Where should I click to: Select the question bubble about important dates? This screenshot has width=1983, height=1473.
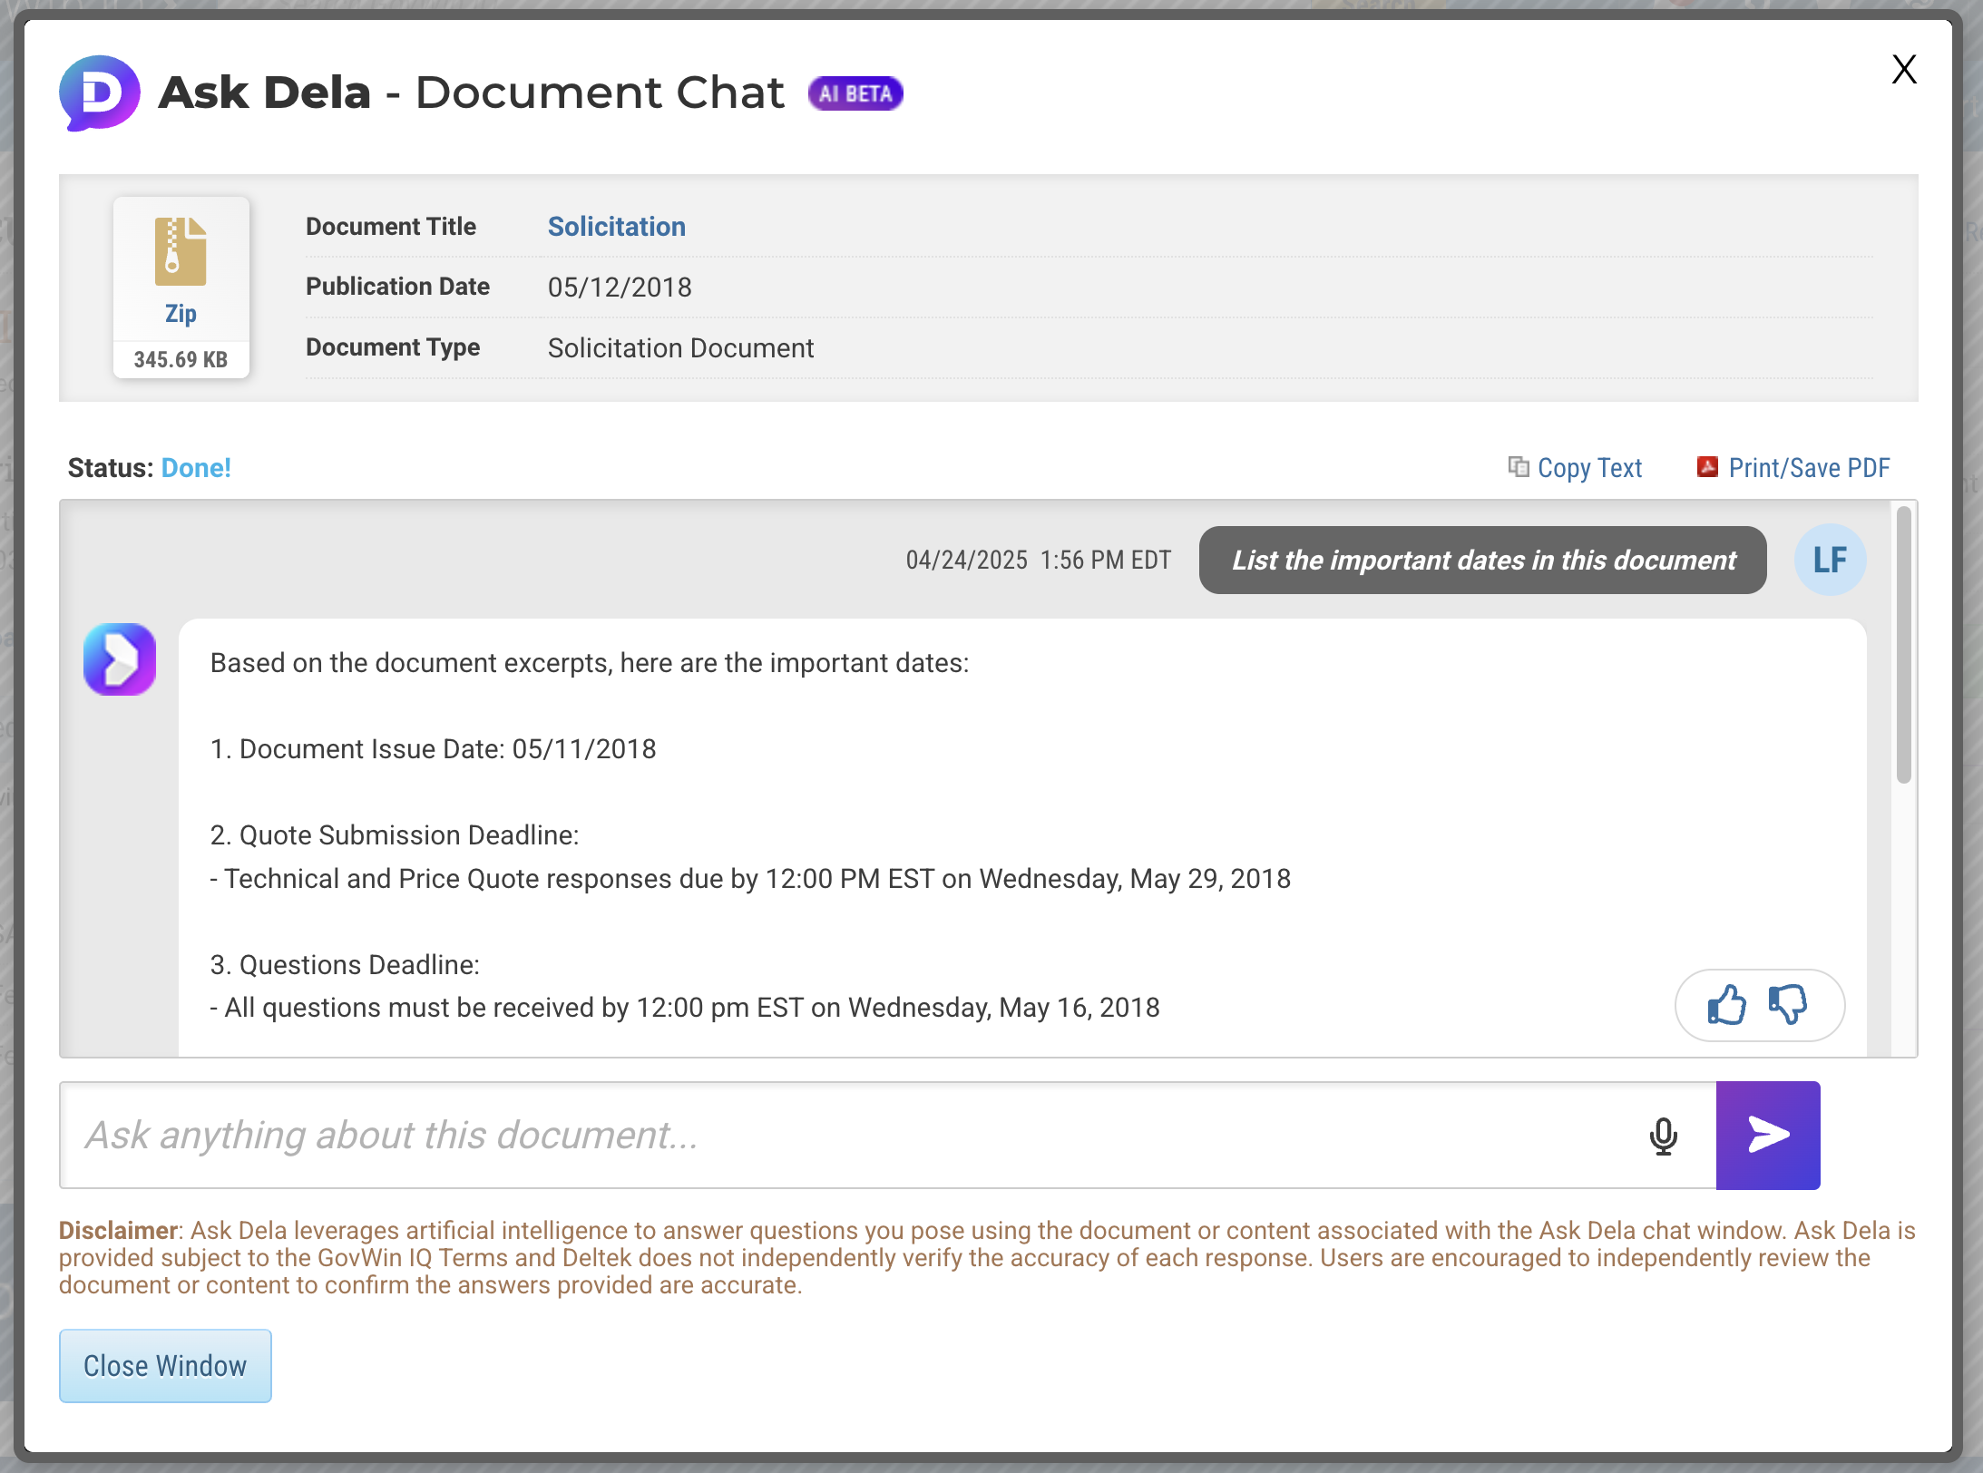point(1482,561)
